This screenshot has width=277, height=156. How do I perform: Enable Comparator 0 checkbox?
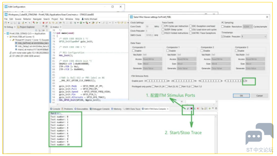pos(134,51)
